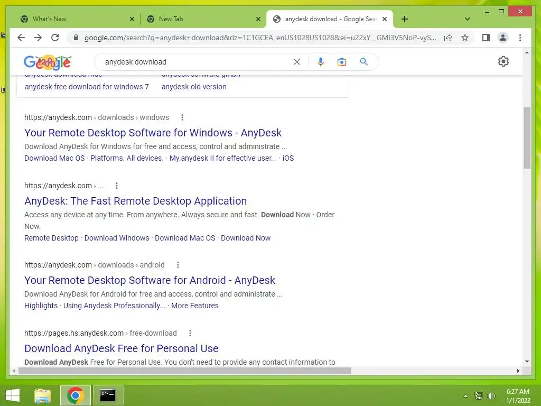Open the Platforms. All devices. sitelink
The width and height of the screenshot is (541, 406).
[127, 158]
